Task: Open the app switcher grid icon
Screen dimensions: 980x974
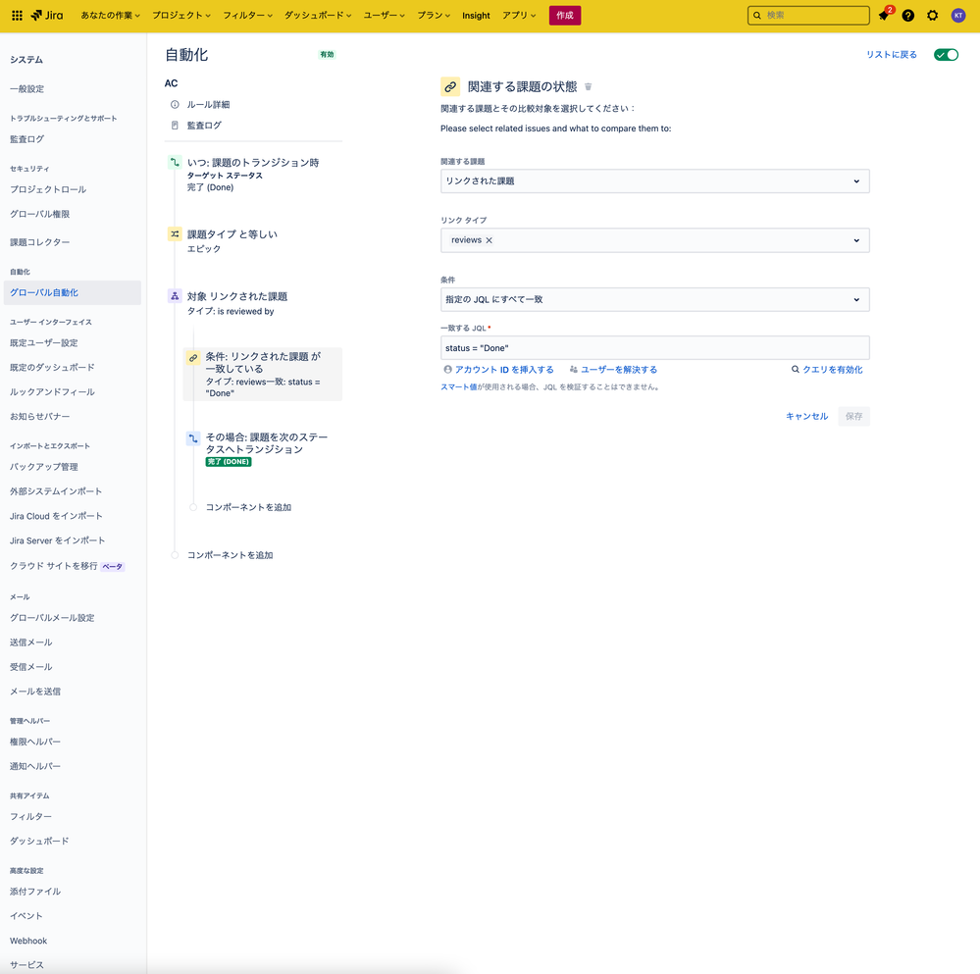Action: (16, 15)
